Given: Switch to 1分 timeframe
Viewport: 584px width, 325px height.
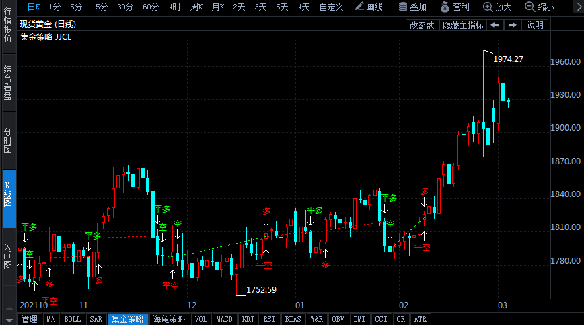Looking at the screenshot, I should point(54,7).
